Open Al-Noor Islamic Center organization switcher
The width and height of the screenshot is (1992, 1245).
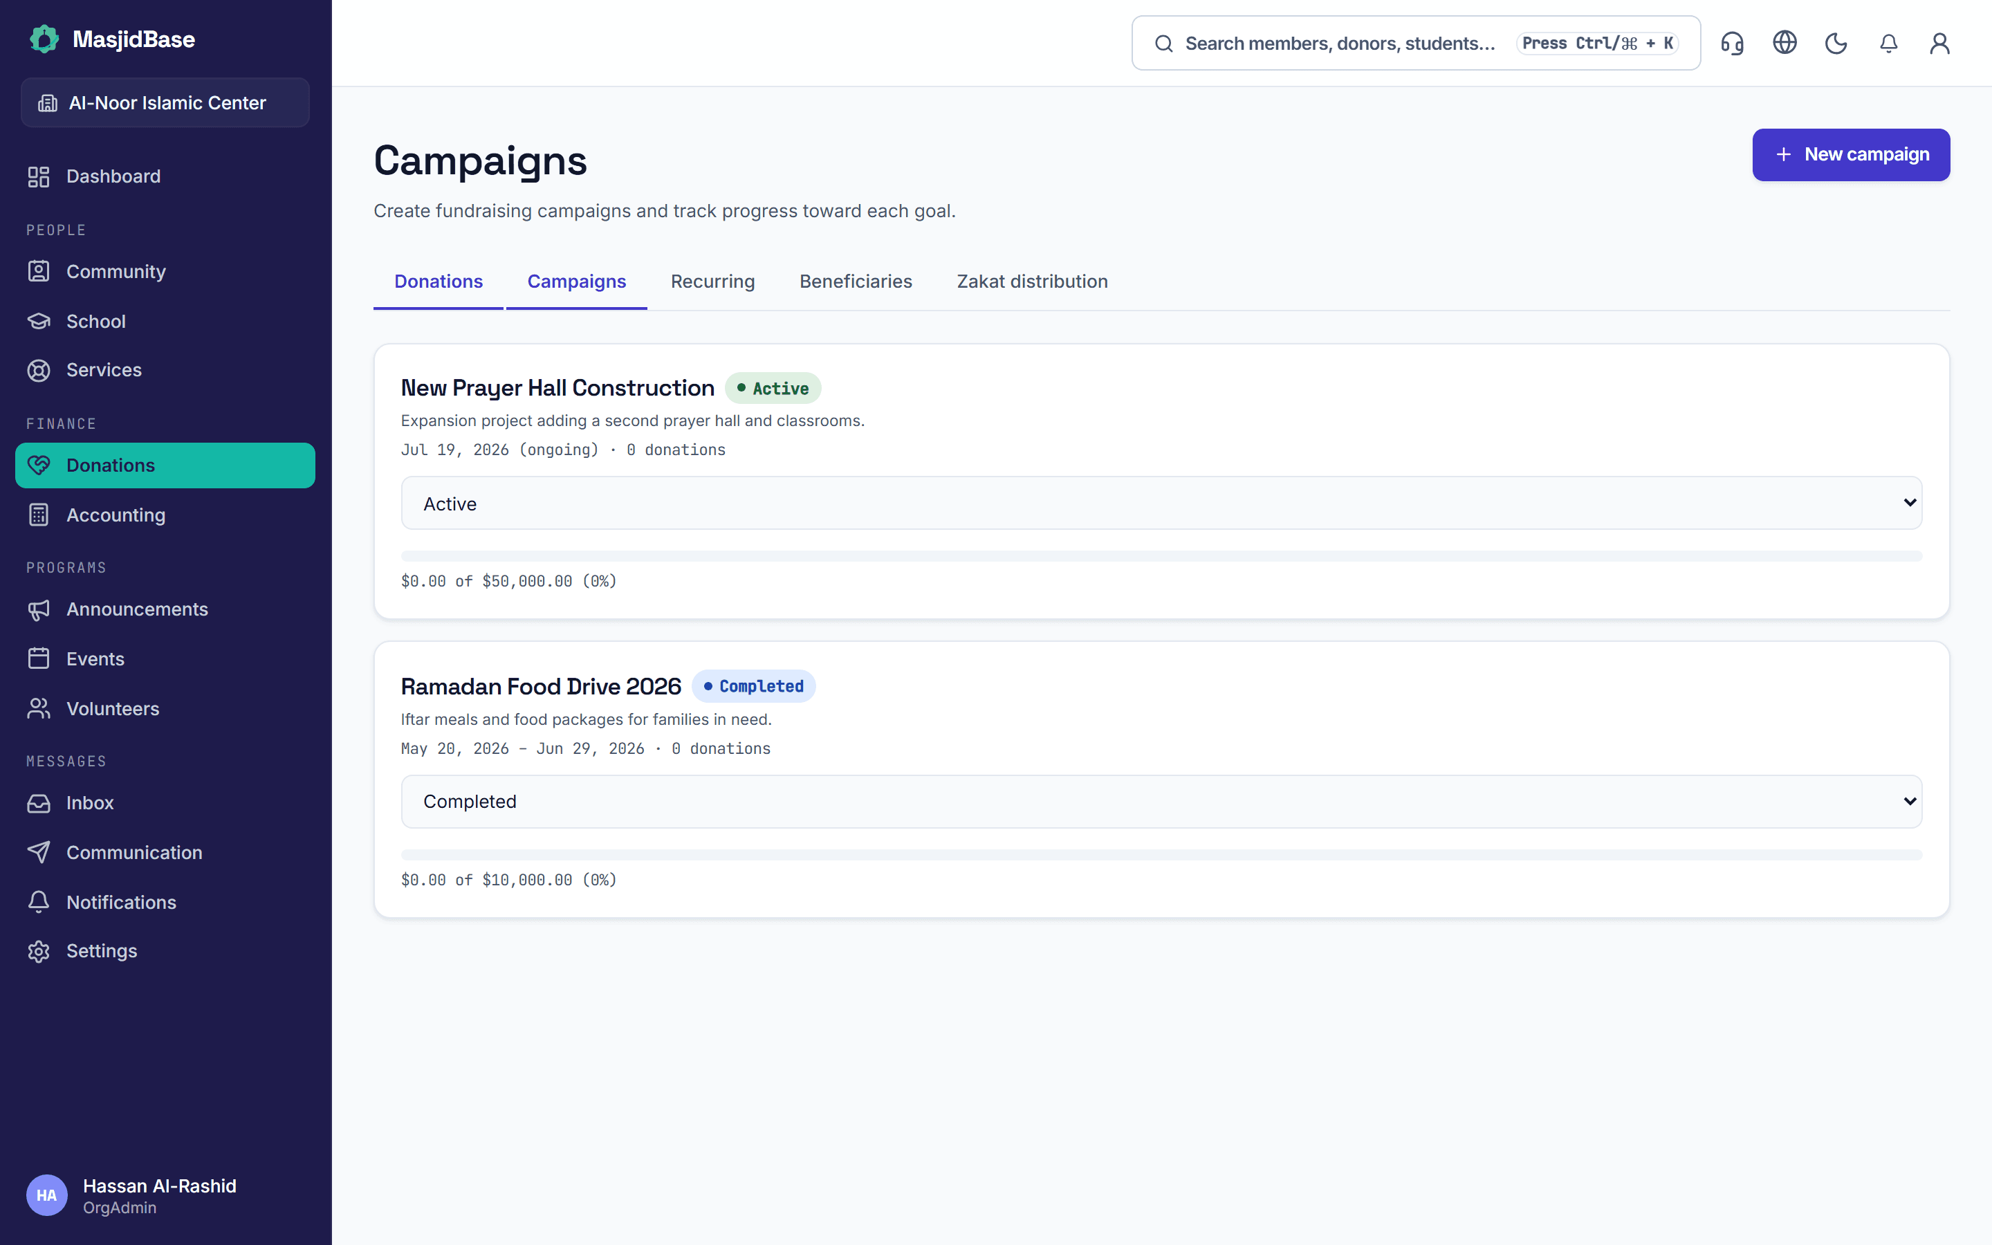pyautogui.click(x=165, y=103)
